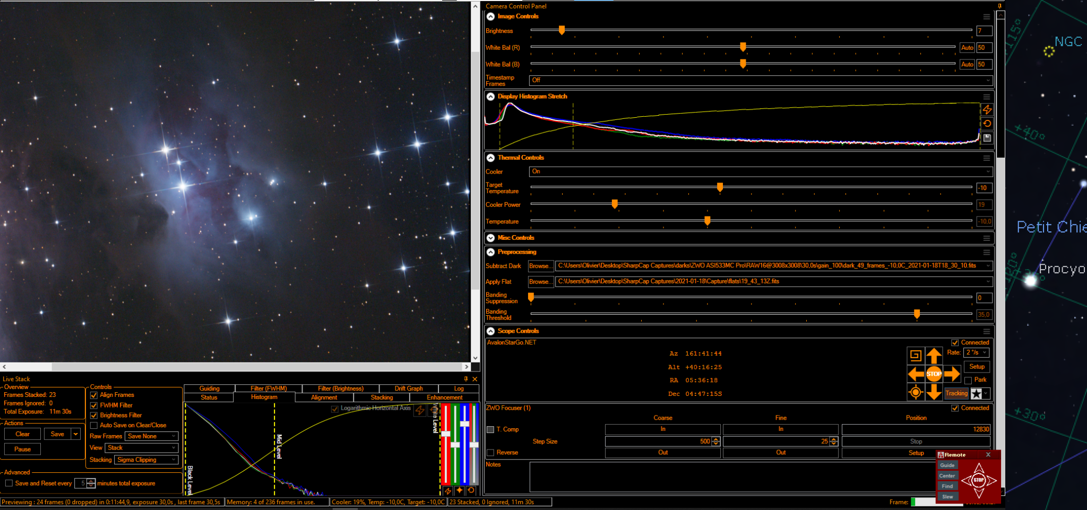Open the Drift Graph tab
This screenshot has width=1087, height=510.
click(409, 388)
